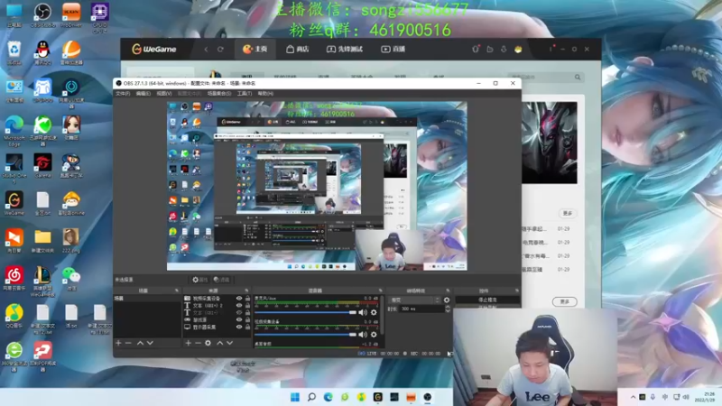722x406 pixels.
Task: Adjust the second mixer channel volume slider
Action: point(306,335)
